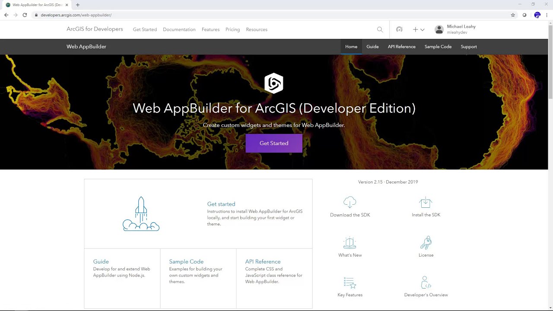Select the Home tab
Image resolution: width=553 pixels, height=311 pixels.
click(351, 47)
